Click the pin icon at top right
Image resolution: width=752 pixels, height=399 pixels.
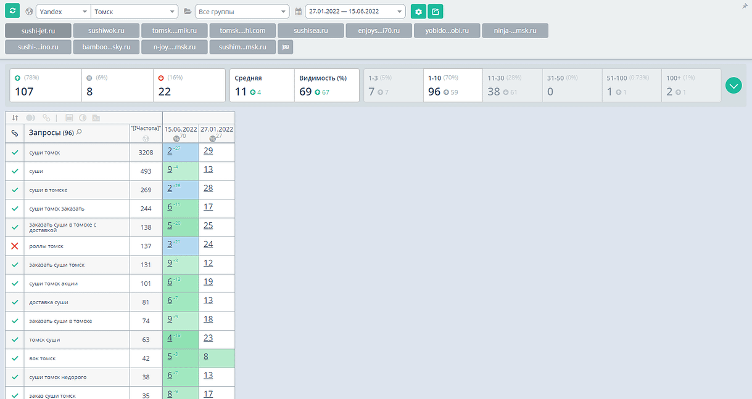(x=745, y=5)
